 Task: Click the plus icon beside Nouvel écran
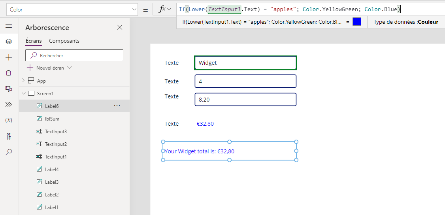pyautogui.click(x=30, y=68)
